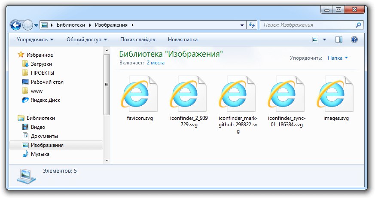Click the favicon.svg file name
This screenshot has width=375, height=198.
(140, 118)
